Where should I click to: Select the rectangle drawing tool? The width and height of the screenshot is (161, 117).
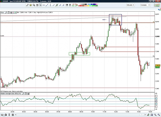(x=57, y=5)
